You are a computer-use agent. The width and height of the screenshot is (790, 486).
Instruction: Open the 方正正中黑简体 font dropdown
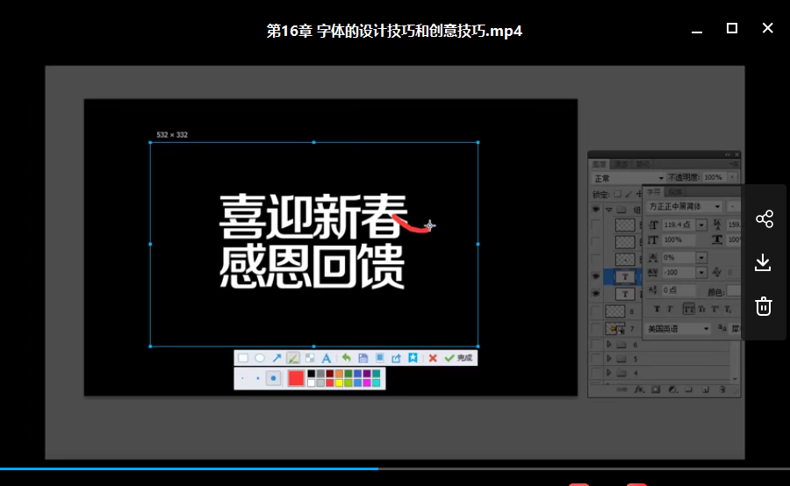(684, 206)
